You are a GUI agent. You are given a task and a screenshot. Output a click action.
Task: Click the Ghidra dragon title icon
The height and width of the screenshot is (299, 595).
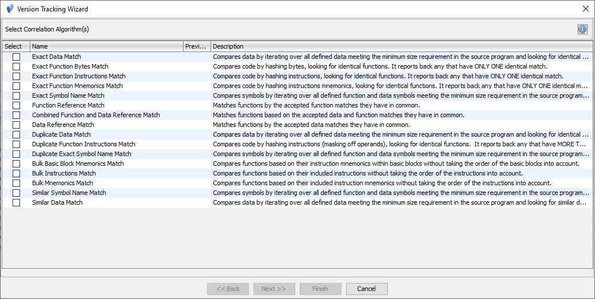tap(10, 9)
